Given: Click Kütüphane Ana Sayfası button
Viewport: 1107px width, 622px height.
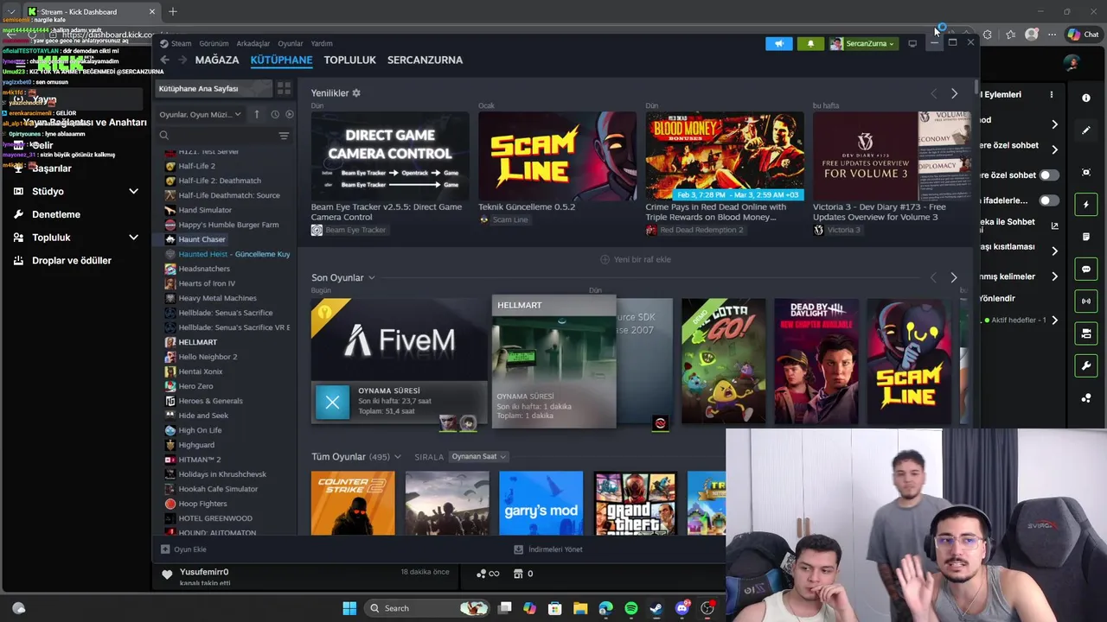Looking at the screenshot, I should click(214, 88).
